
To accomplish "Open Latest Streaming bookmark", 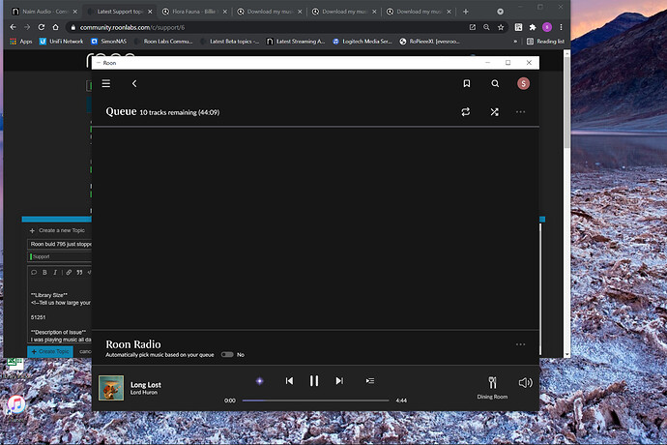I will [x=296, y=42].
